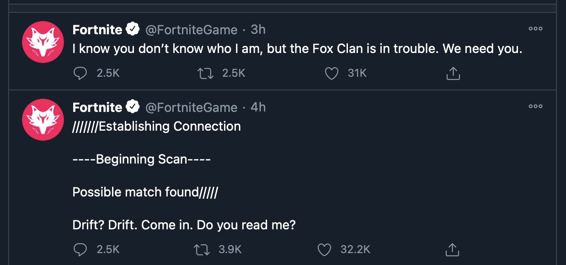
Task: Open the "Drift? Drift. Come in" tweet text
Action: 184,225
